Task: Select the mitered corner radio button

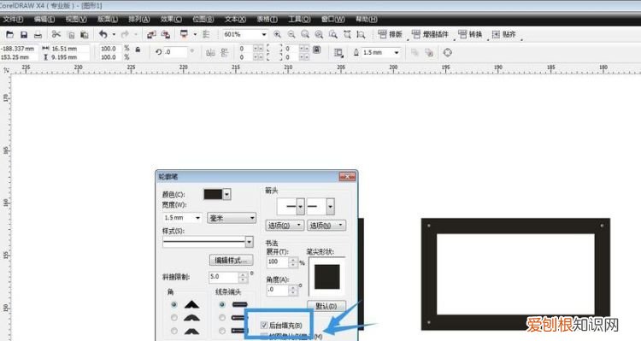Action: 174,304
